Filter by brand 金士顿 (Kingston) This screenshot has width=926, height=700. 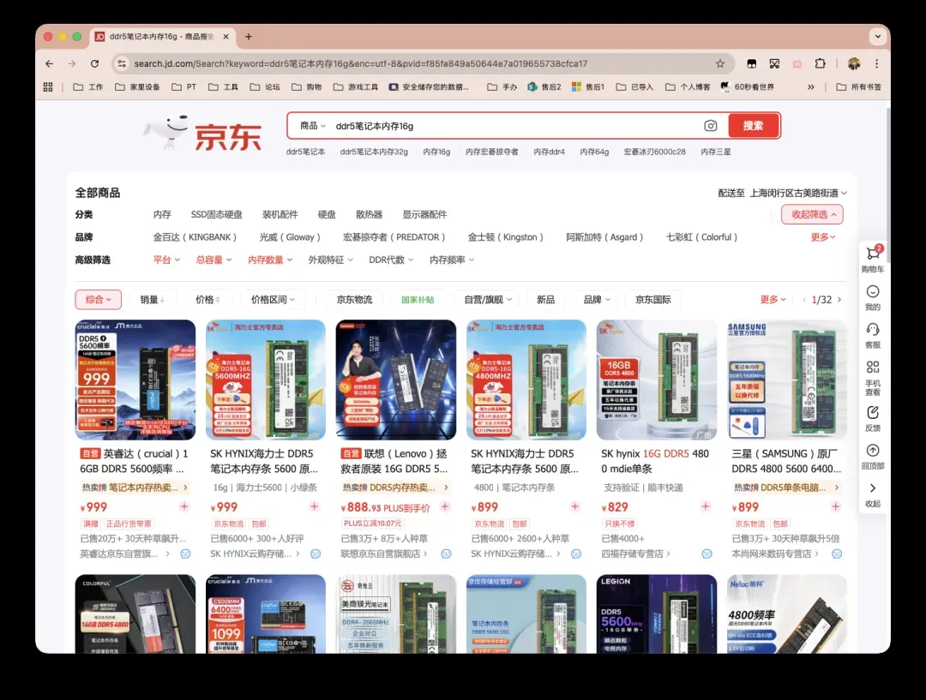pos(506,237)
